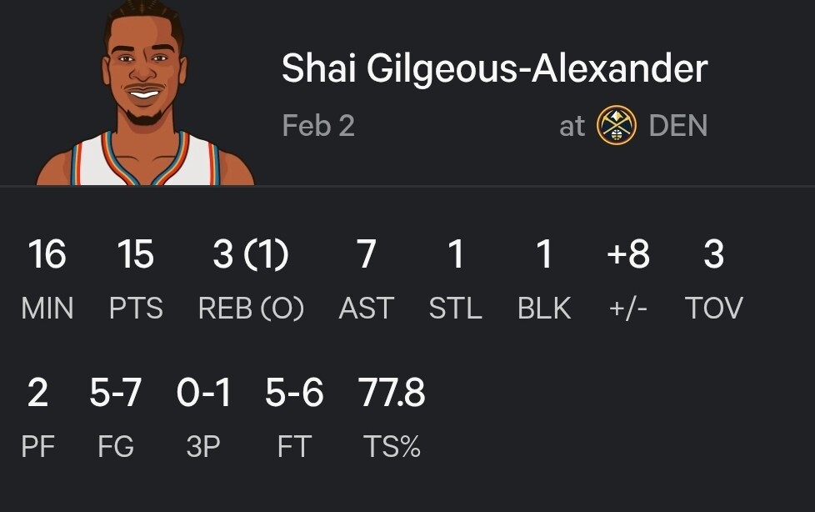The width and height of the screenshot is (815, 512).
Task: Select the 5-7 field goals value
Action: tap(116, 393)
